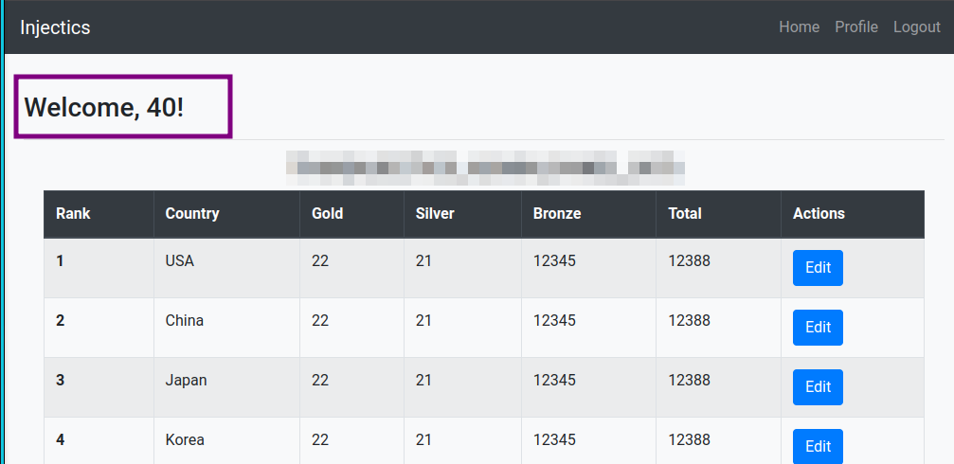Select the USA country cell
954x464 pixels.
coord(180,261)
